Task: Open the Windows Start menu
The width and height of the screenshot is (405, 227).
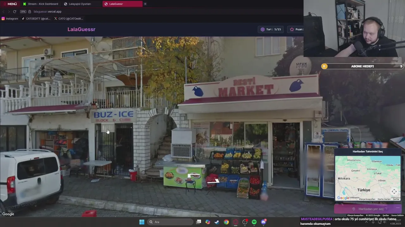Action: coord(142,222)
